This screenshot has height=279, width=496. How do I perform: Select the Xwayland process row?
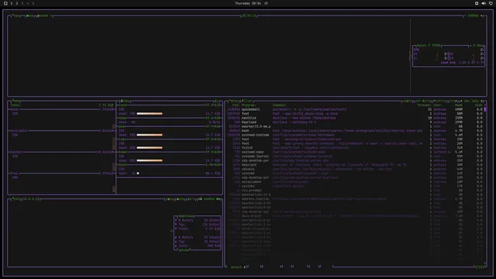(354, 165)
